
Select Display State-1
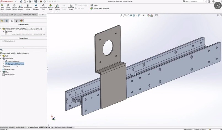(x=9, y=41)
